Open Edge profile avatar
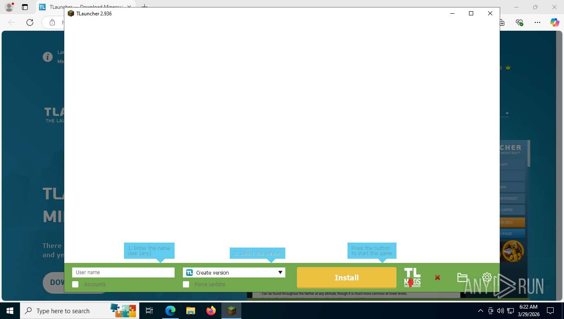The image size is (564, 319). [9, 7]
